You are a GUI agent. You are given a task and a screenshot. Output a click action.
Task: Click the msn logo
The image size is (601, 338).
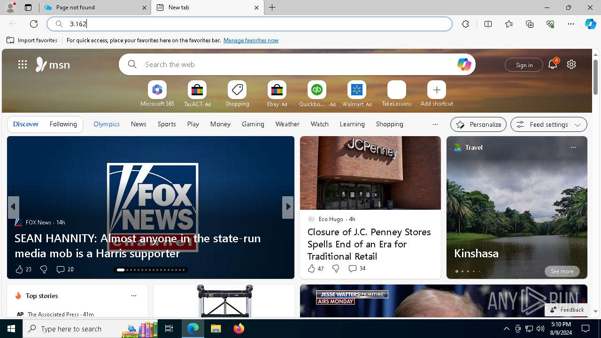click(x=53, y=64)
